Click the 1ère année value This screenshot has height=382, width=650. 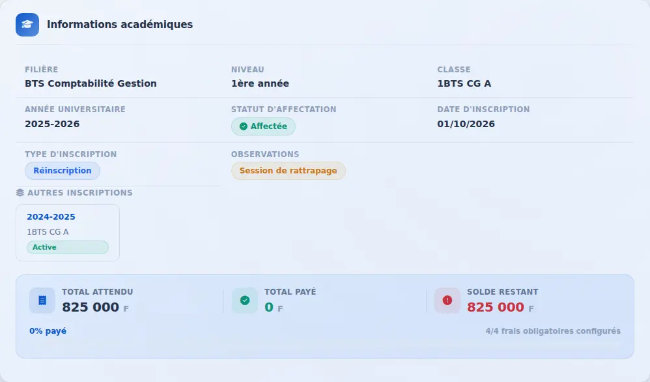click(x=260, y=83)
